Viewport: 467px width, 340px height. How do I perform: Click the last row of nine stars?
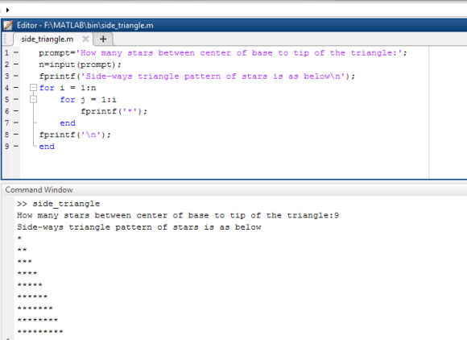[40, 331]
